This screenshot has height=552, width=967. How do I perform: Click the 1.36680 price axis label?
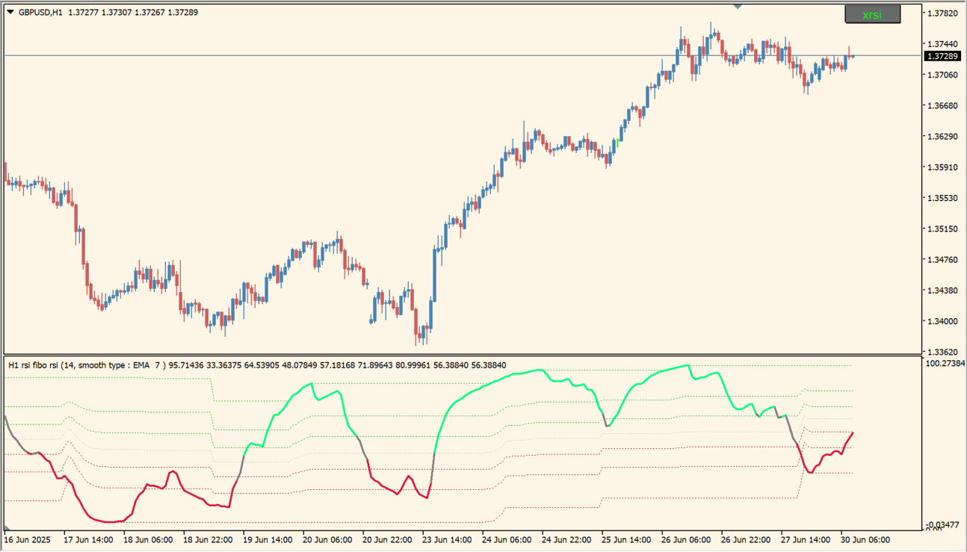click(x=942, y=106)
